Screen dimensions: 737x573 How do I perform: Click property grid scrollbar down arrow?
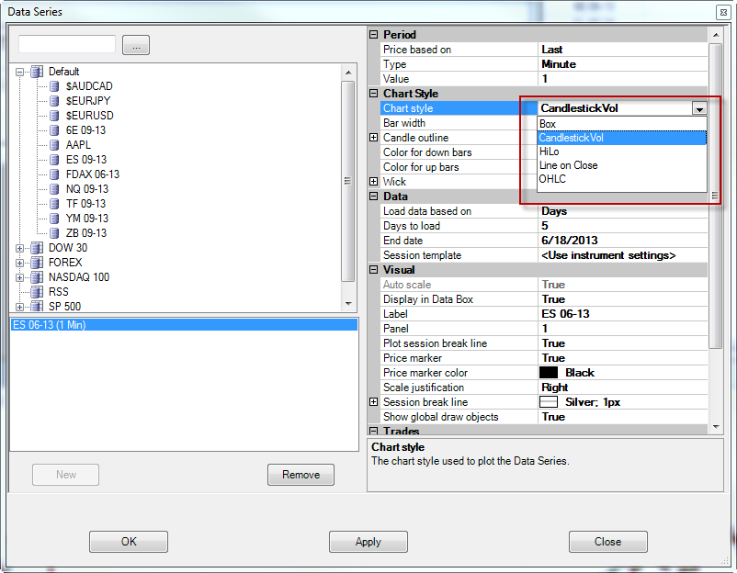[716, 427]
